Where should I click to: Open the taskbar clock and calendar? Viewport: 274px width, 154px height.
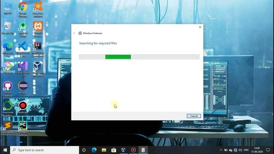(257, 150)
